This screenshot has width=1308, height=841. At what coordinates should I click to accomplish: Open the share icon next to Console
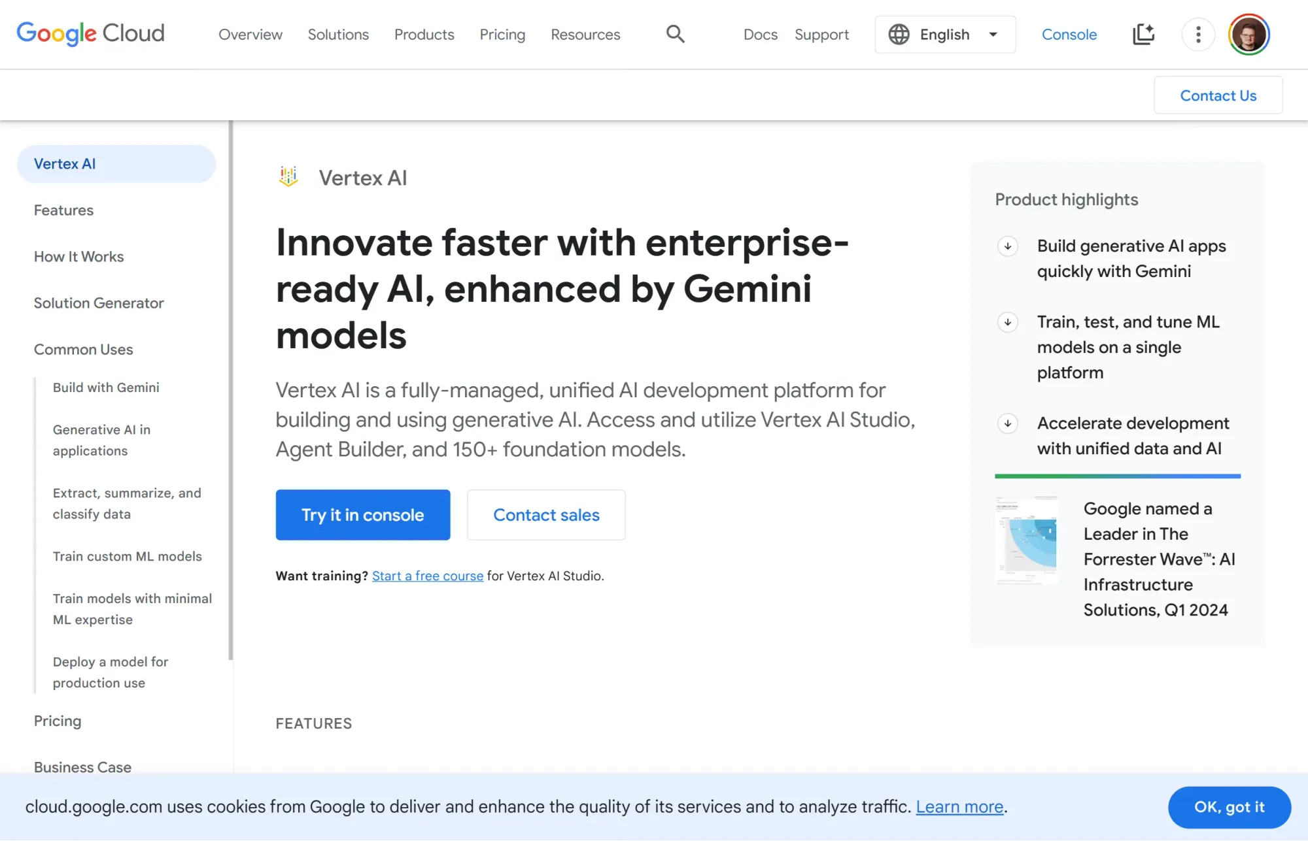click(x=1143, y=34)
